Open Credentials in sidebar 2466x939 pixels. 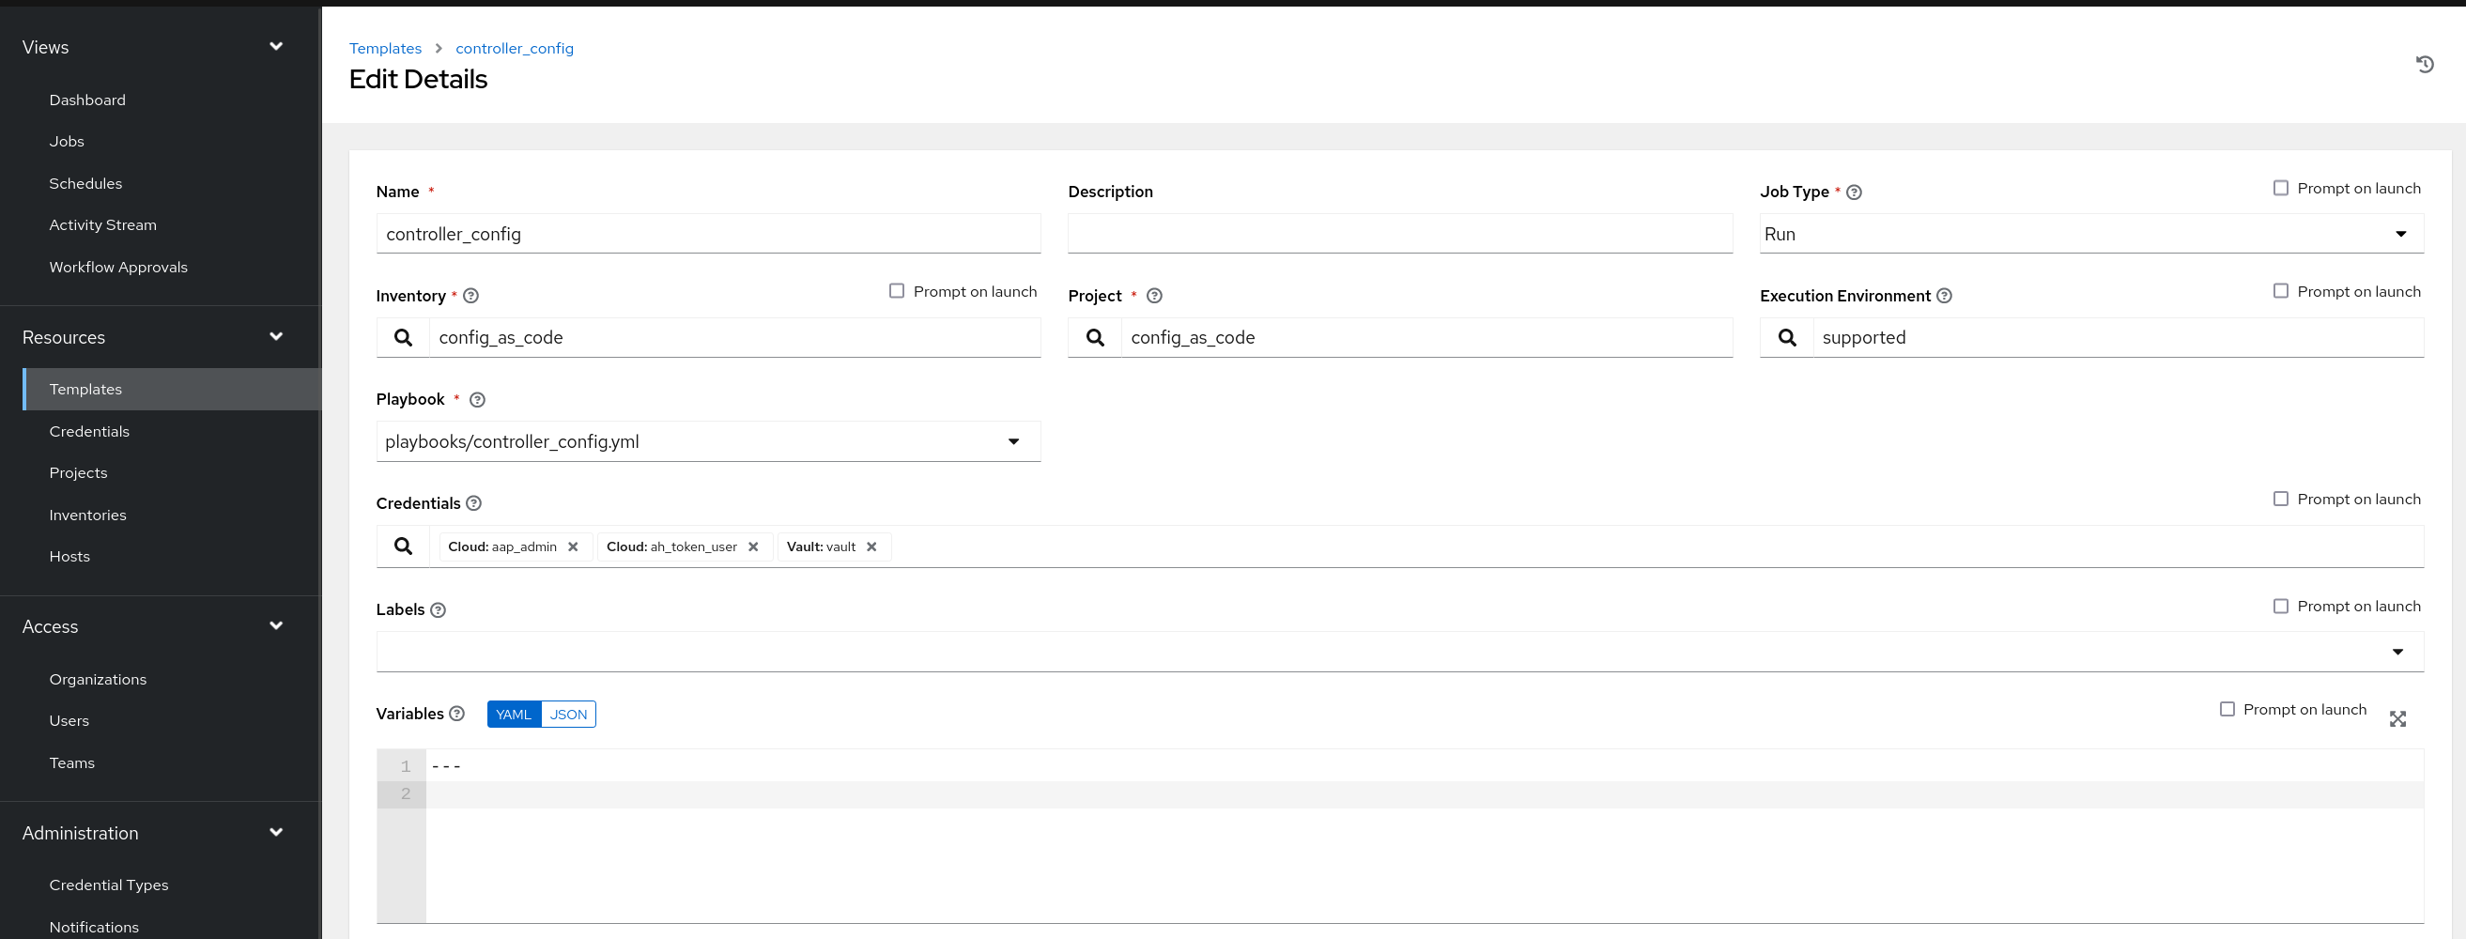89,432
